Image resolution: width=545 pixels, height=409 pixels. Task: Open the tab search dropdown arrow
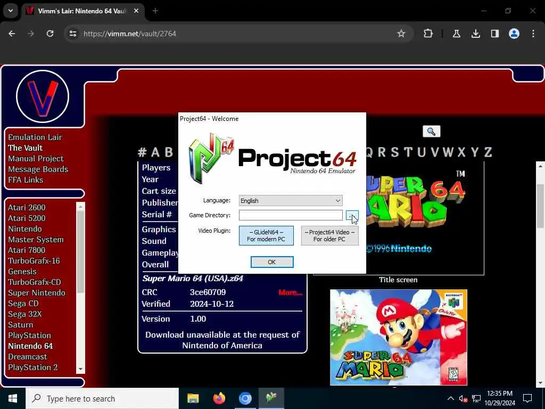coord(11,11)
